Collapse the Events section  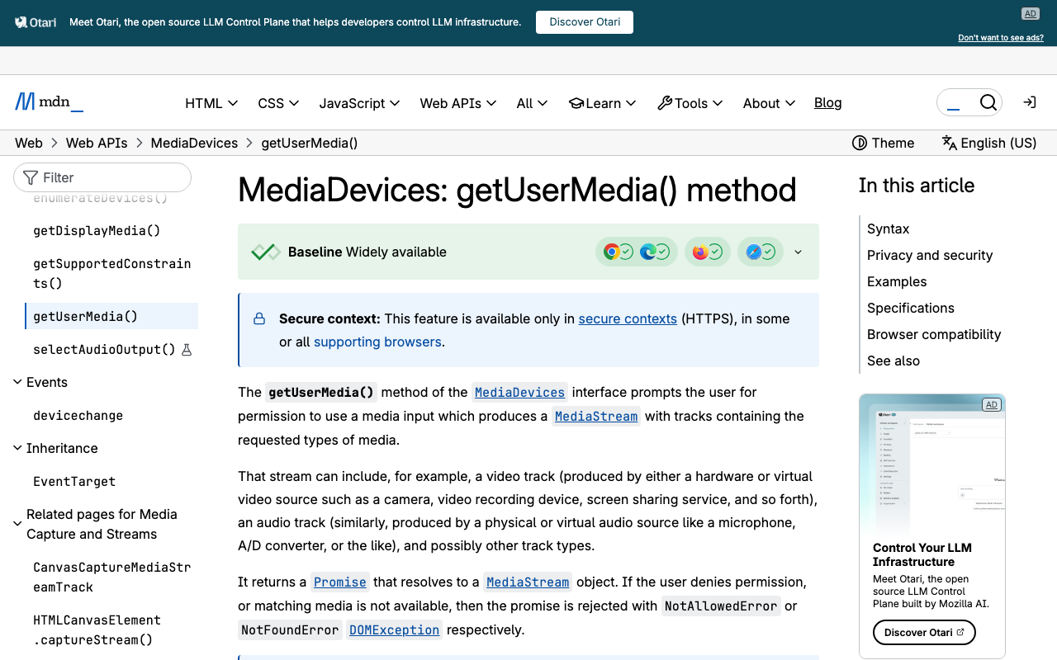[40, 382]
